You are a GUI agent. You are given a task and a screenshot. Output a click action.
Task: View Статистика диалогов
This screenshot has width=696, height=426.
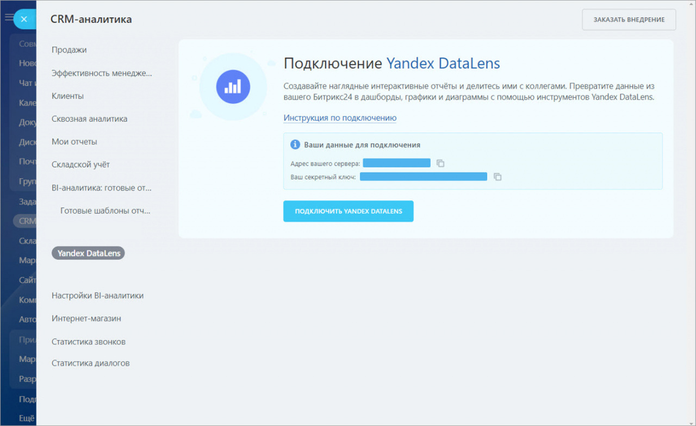click(90, 363)
